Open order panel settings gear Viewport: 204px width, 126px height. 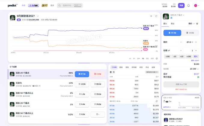click(197, 23)
